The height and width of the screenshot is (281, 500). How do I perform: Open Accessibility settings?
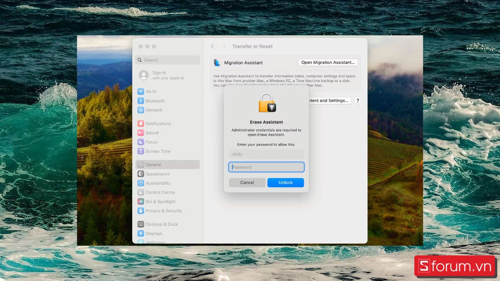click(x=142, y=183)
